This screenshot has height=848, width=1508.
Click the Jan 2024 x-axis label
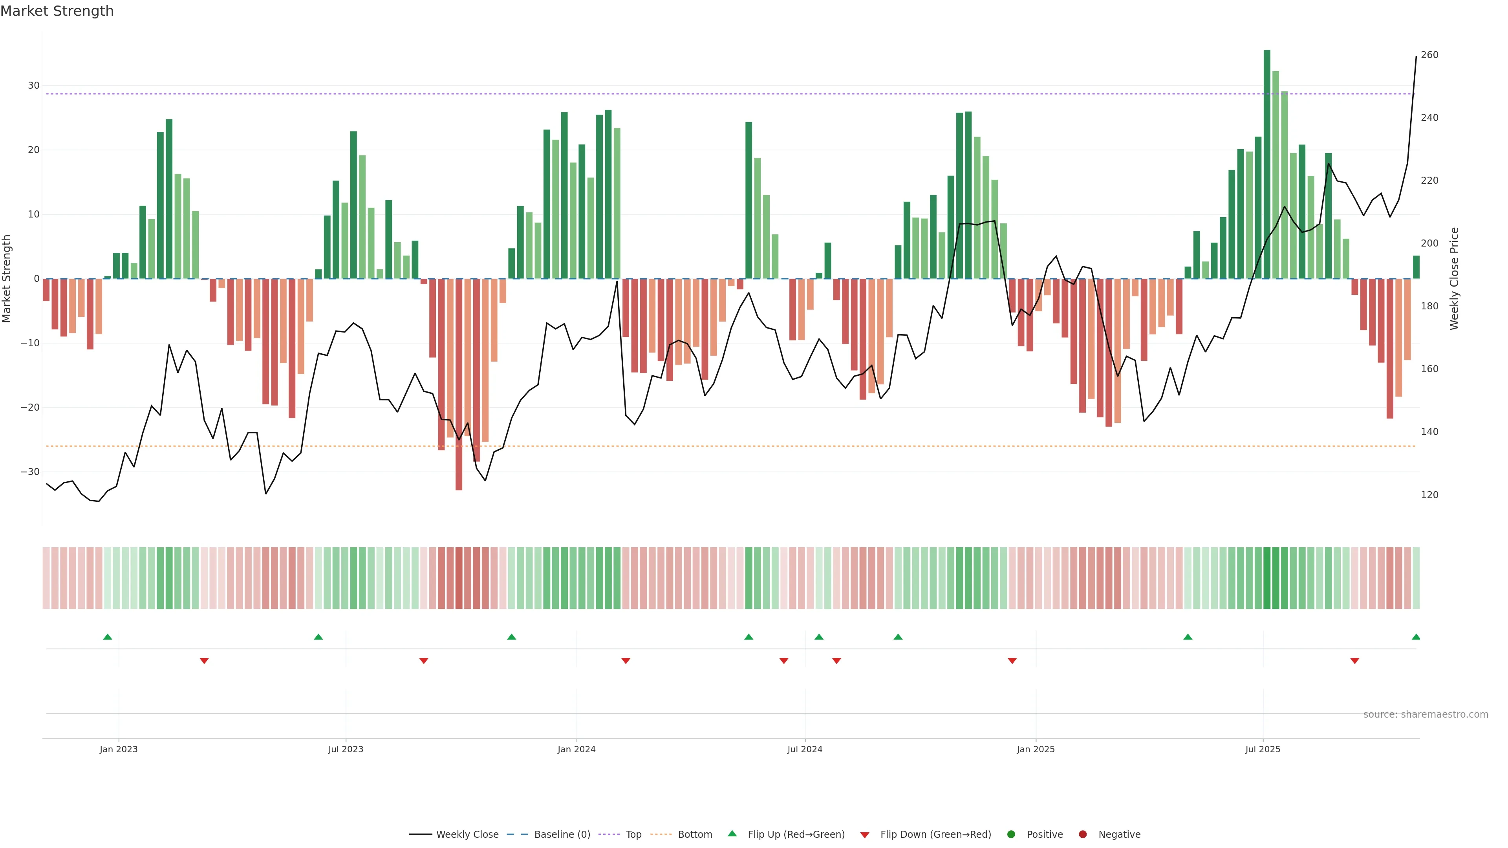tap(576, 749)
